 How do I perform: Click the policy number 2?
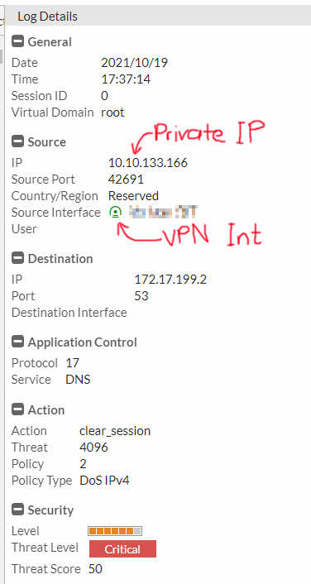click(83, 464)
